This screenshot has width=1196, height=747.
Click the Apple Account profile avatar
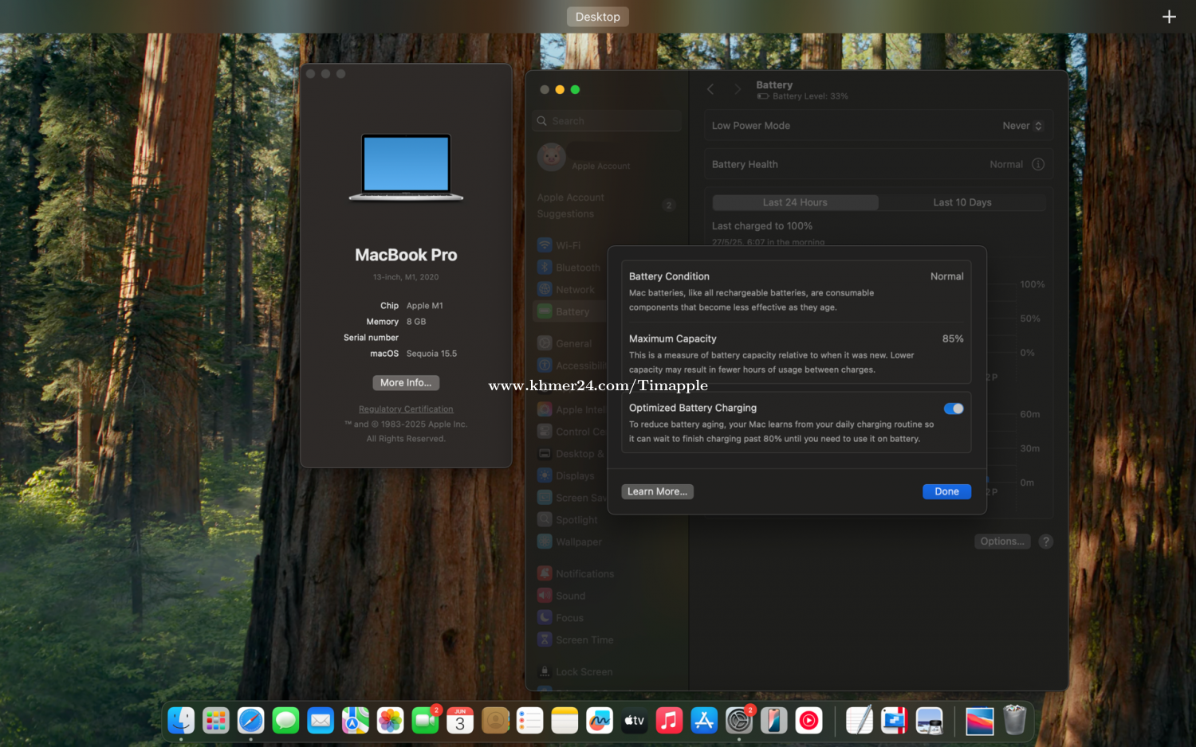(x=552, y=158)
